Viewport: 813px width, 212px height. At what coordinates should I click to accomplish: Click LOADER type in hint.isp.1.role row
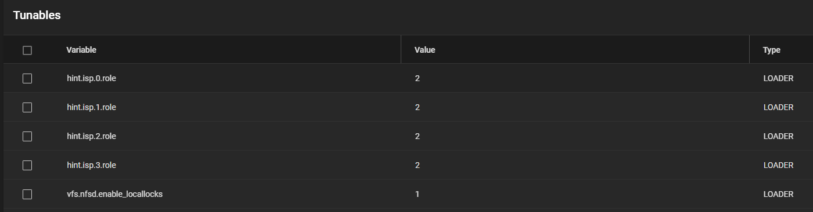coord(778,107)
